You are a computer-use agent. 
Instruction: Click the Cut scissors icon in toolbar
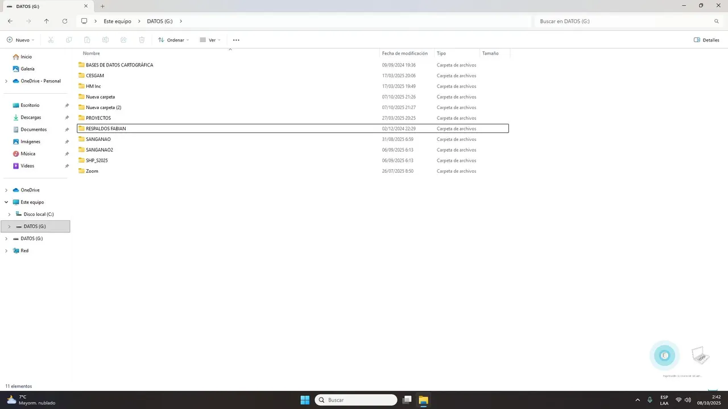pos(51,40)
